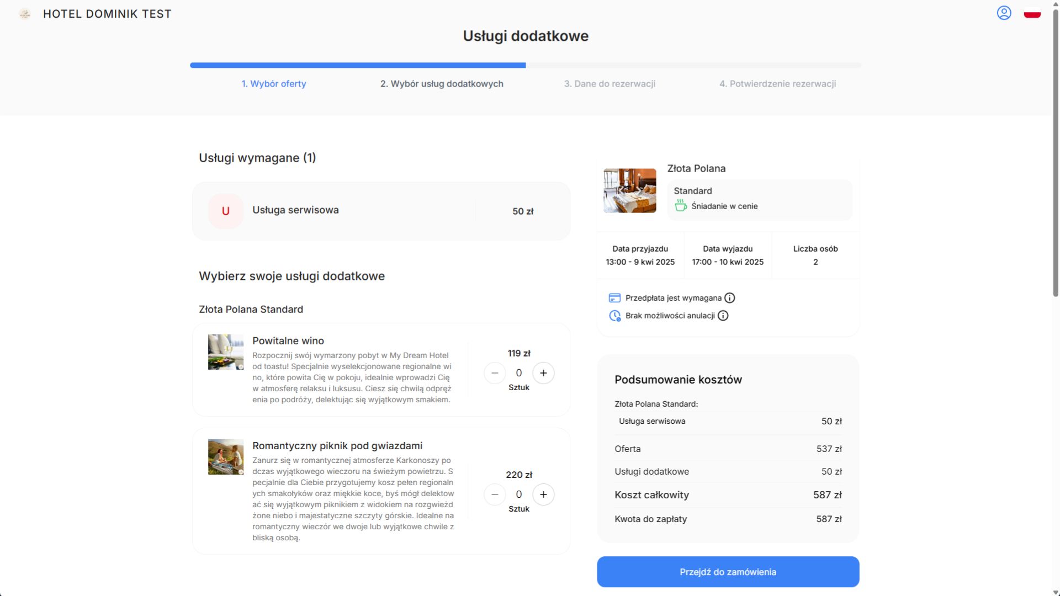Click the Liczba osób detail showing 2

pyautogui.click(x=815, y=256)
